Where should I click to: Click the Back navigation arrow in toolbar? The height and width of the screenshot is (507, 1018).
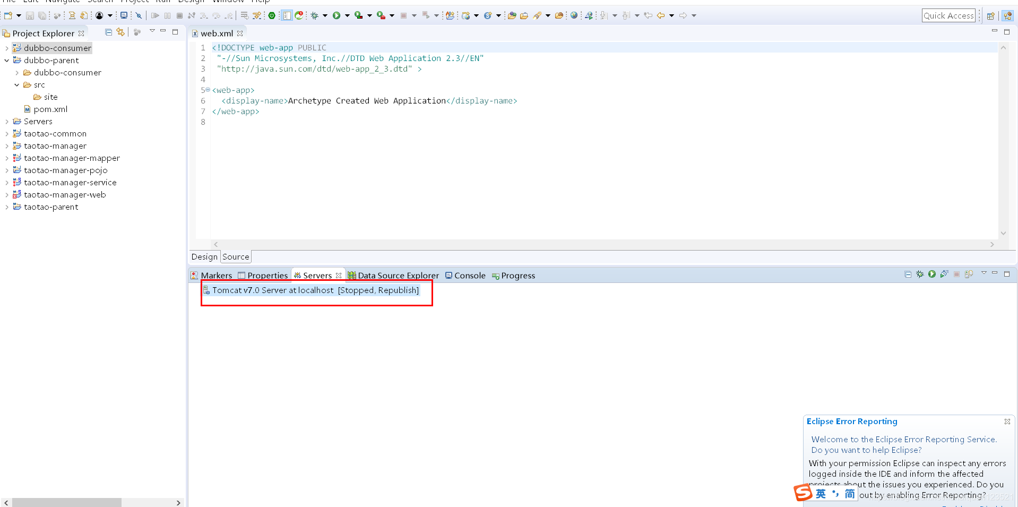click(661, 15)
